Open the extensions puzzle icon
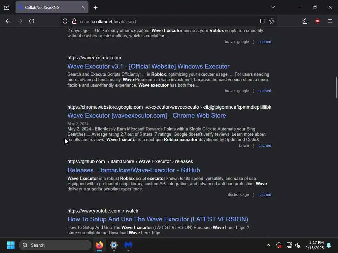The height and width of the screenshot is (253, 338). (x=305, y=21)
